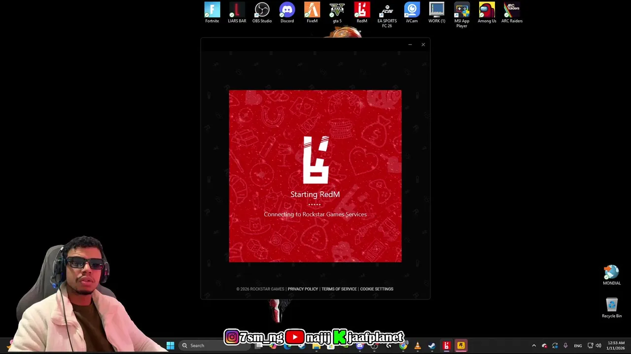
Task: Open the PRIVACY POLICY link
Action: pos(303,289)
